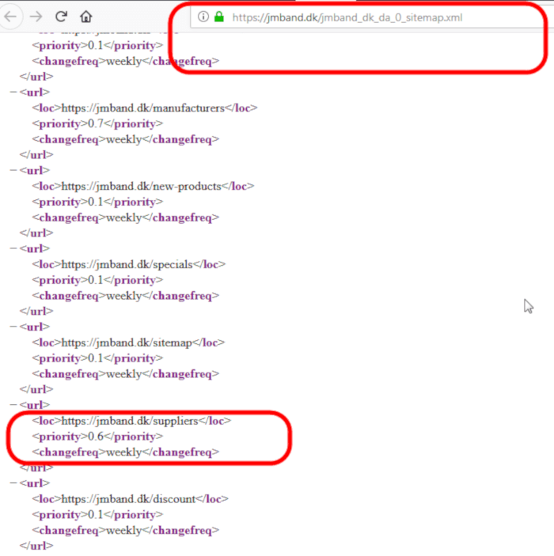This screenshot has width=554, height=556.
Task: Click the green secure connection padlock
Action: pyautogui.click(x=219, y=17)
